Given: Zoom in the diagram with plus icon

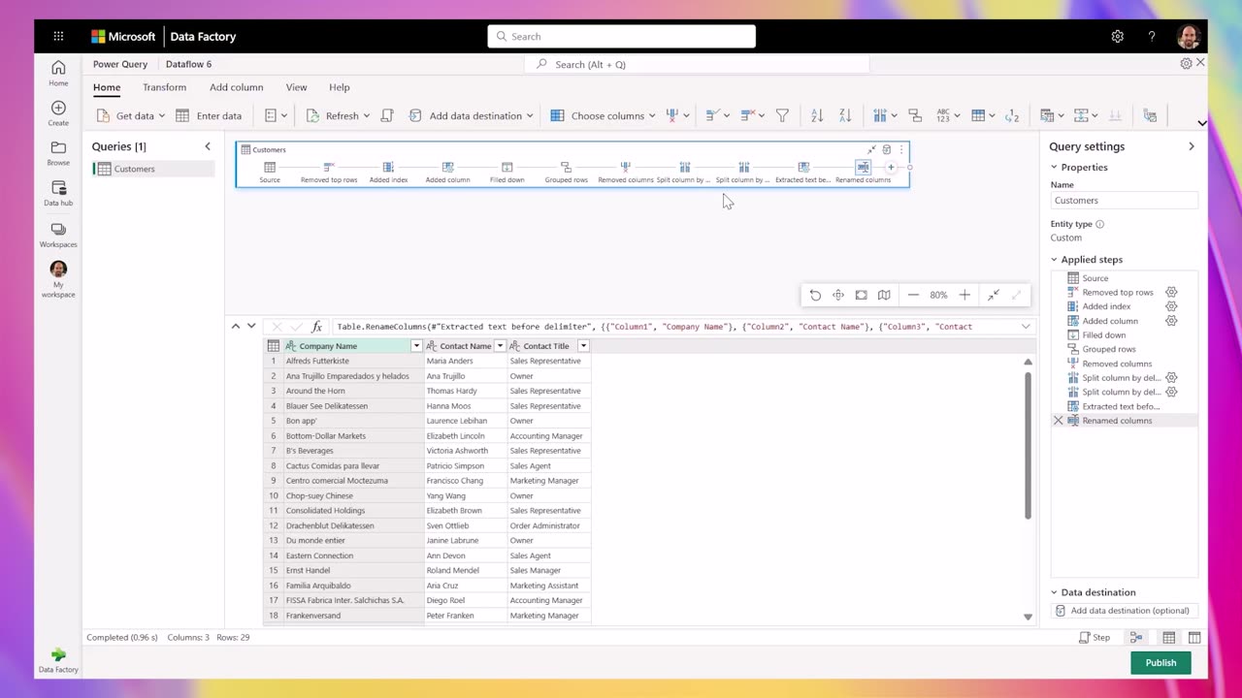Looking at the screenshot, I should tap(964, 295).
